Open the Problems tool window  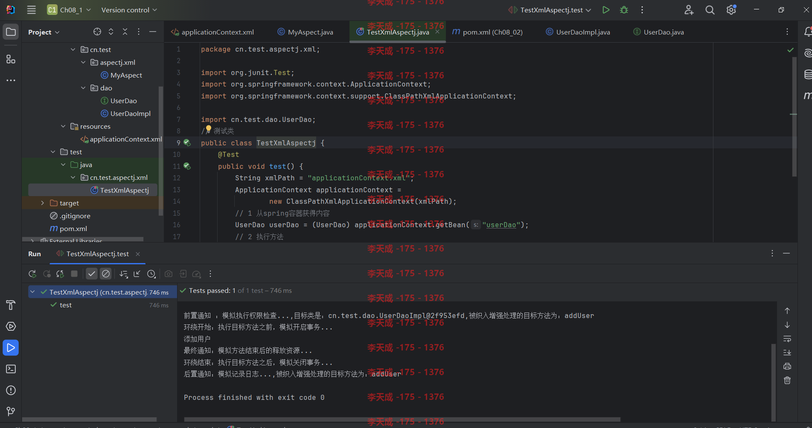(x=11, y=390)
